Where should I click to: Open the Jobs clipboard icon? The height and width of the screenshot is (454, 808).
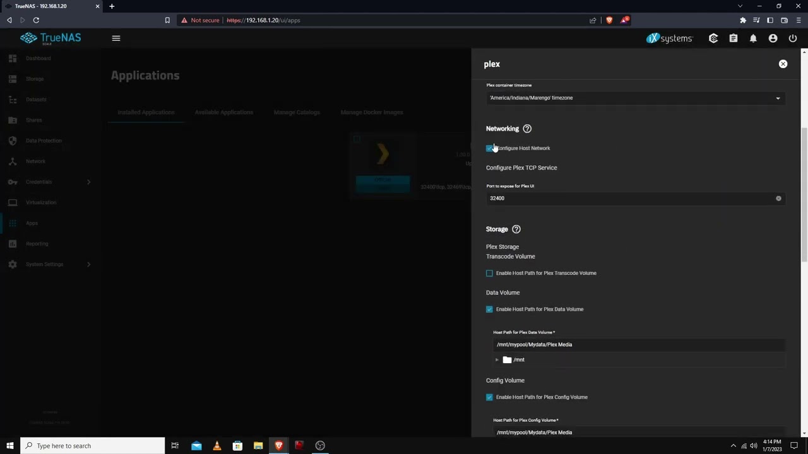coord(733,38)
